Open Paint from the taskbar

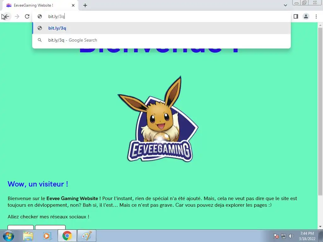[87, 236]
